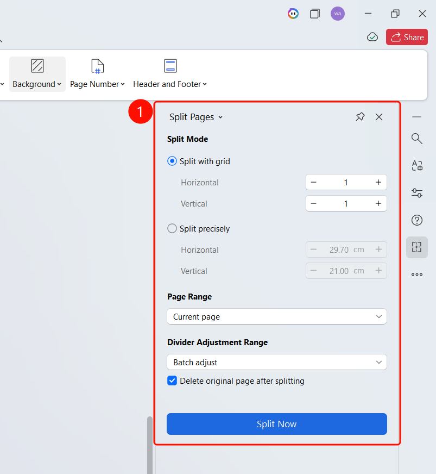Image resolution: width=436 pixels, height=474 pixels.
Task: Pin the Split Pages panel
Action: [360, 117]
